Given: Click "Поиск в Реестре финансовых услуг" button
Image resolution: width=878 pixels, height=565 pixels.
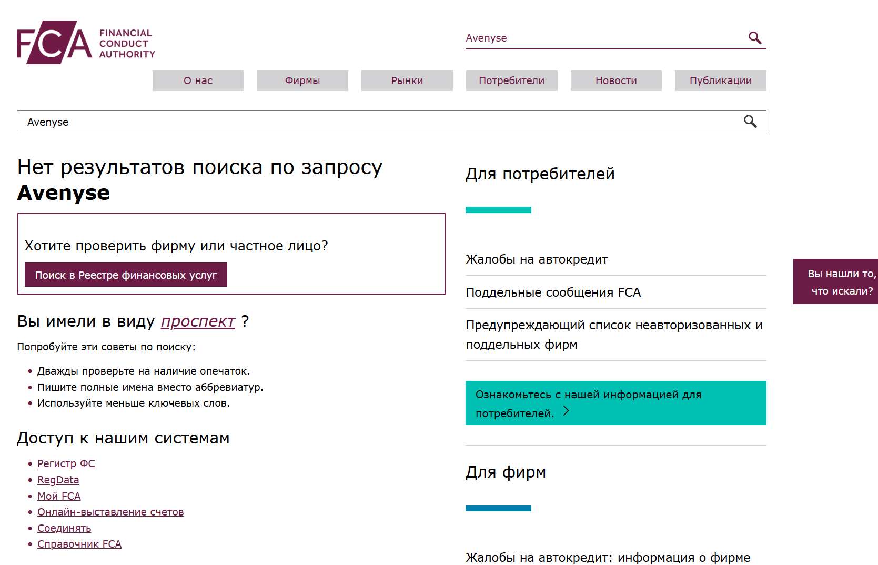Looking at the screenshot, I should pyautogui.click(x=126, y=275).
